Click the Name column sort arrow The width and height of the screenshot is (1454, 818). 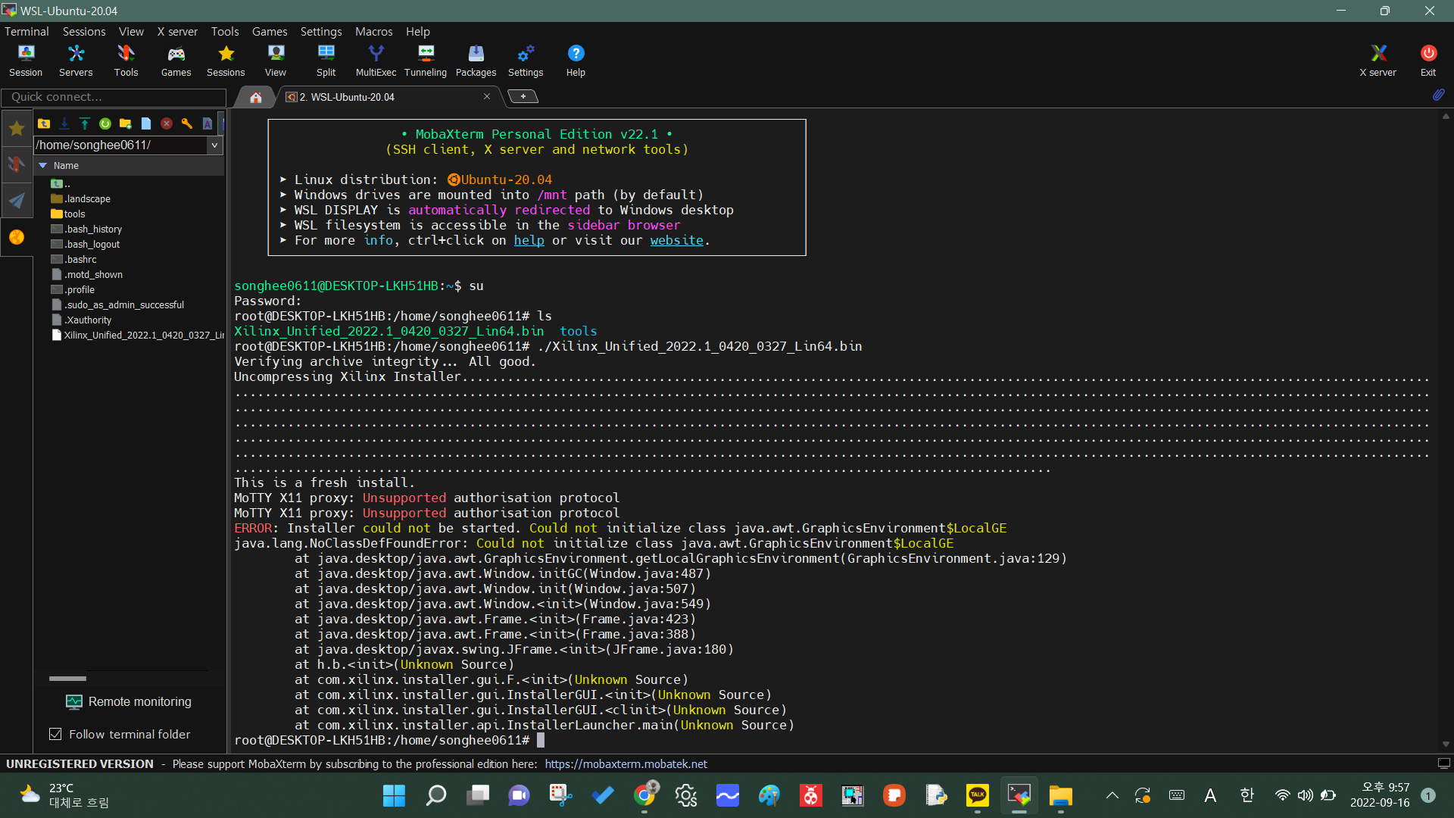[x=43, y=165]
